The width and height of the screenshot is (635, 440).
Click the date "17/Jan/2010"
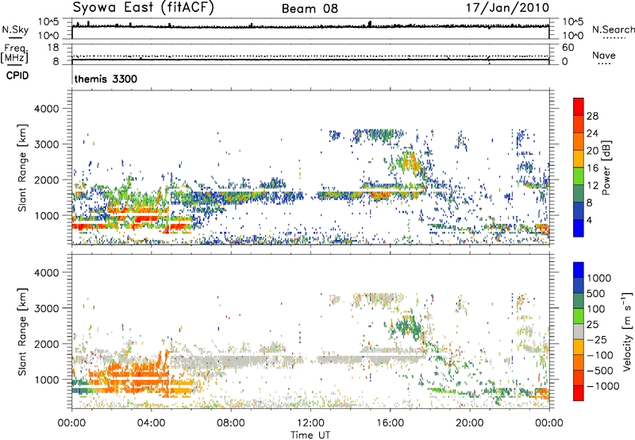tap(507, 8)
